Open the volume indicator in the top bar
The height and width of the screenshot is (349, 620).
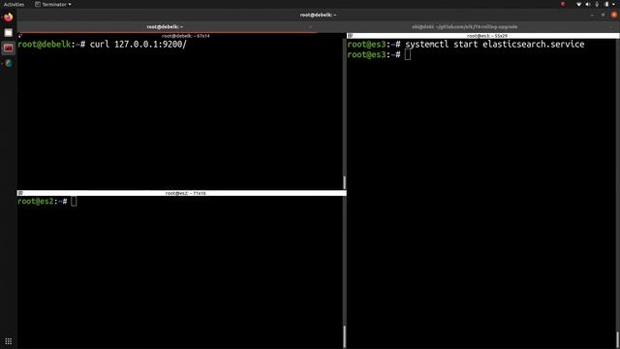click(x=588, y=4)
